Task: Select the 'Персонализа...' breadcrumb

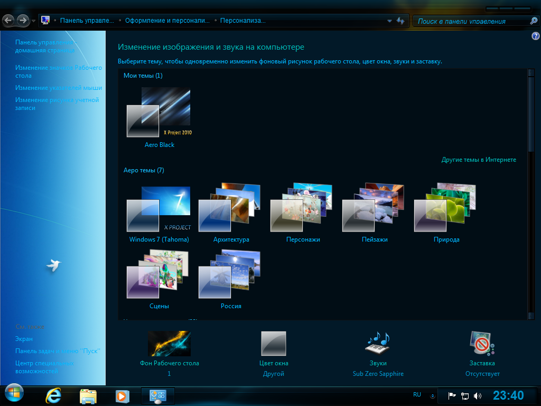Action: [243, 21]
